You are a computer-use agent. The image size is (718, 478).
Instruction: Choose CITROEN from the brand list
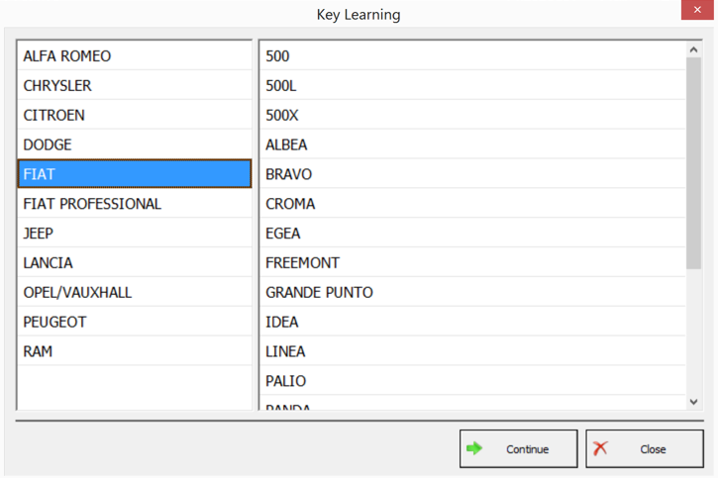134,115
